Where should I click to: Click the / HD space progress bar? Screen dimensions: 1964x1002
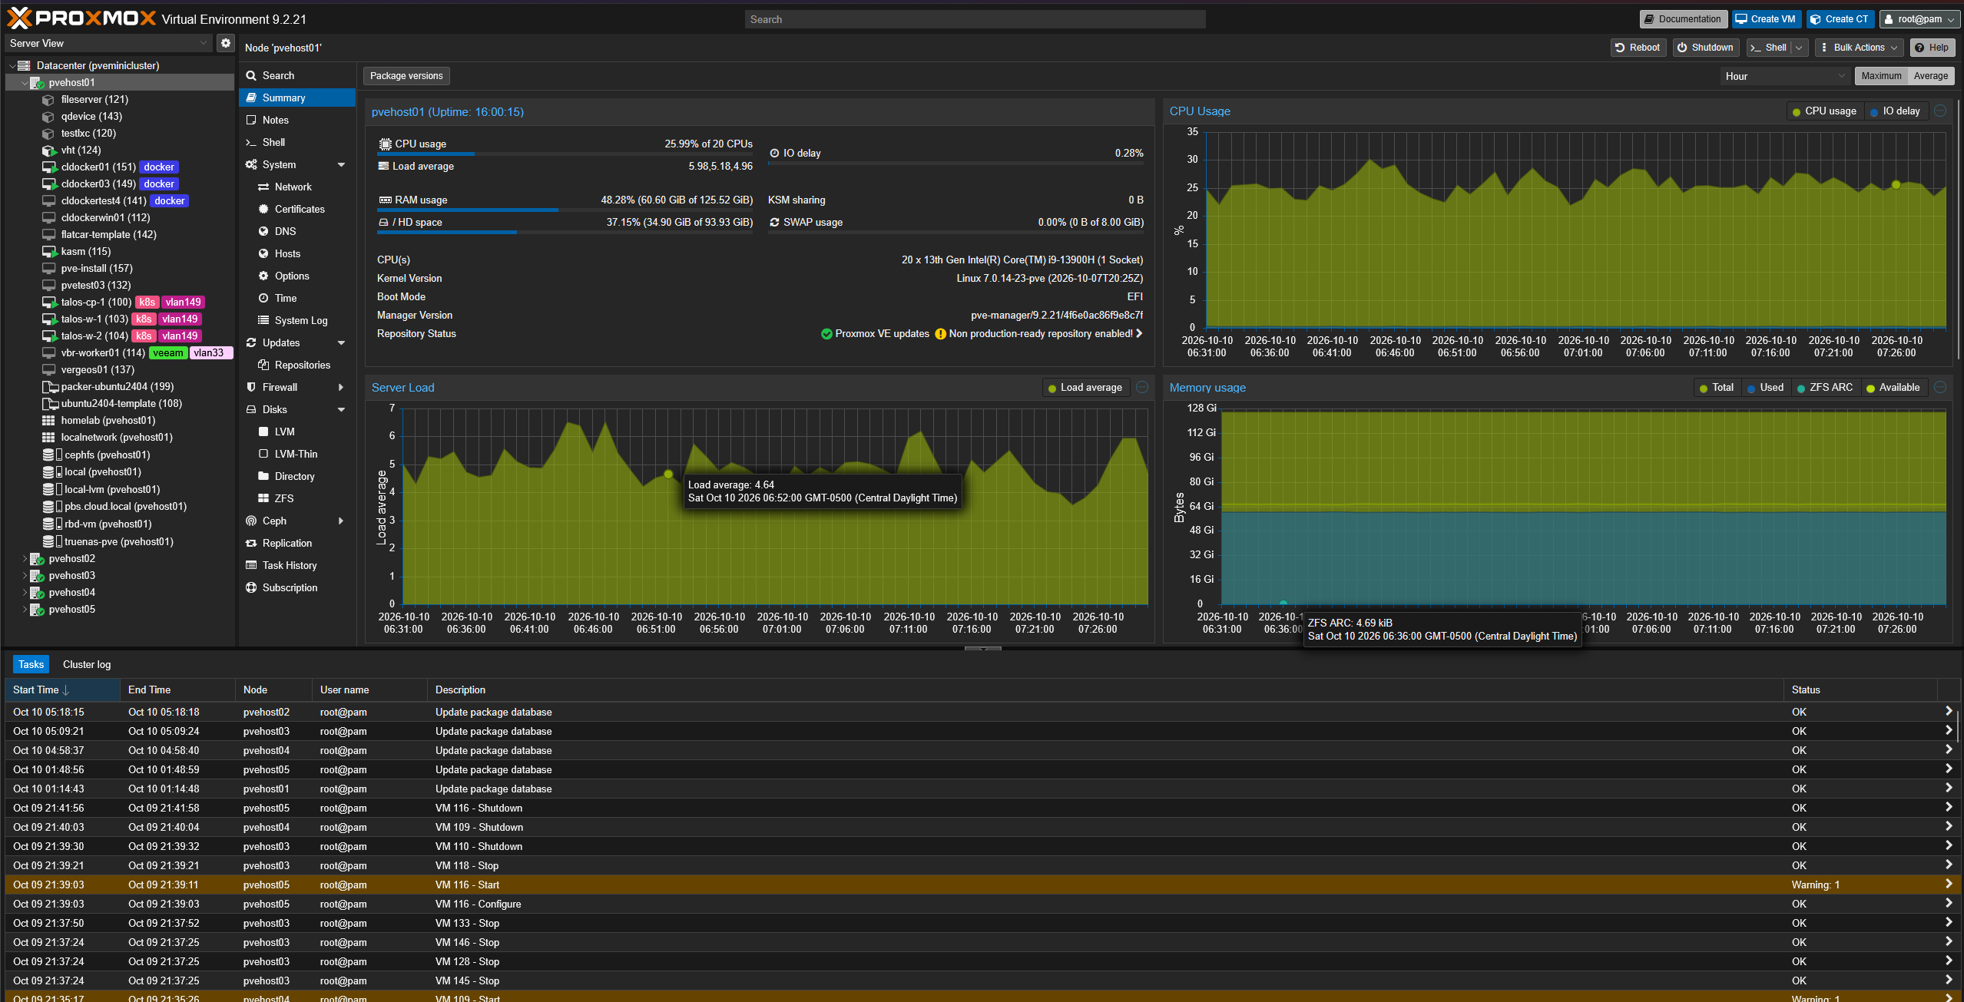pyautogui.click(x=565, y=232)
